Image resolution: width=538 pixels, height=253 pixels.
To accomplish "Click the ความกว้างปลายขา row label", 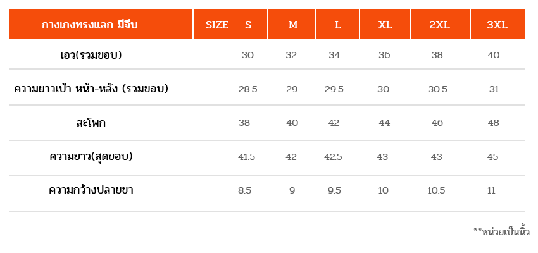I will [x=91, y=190].
